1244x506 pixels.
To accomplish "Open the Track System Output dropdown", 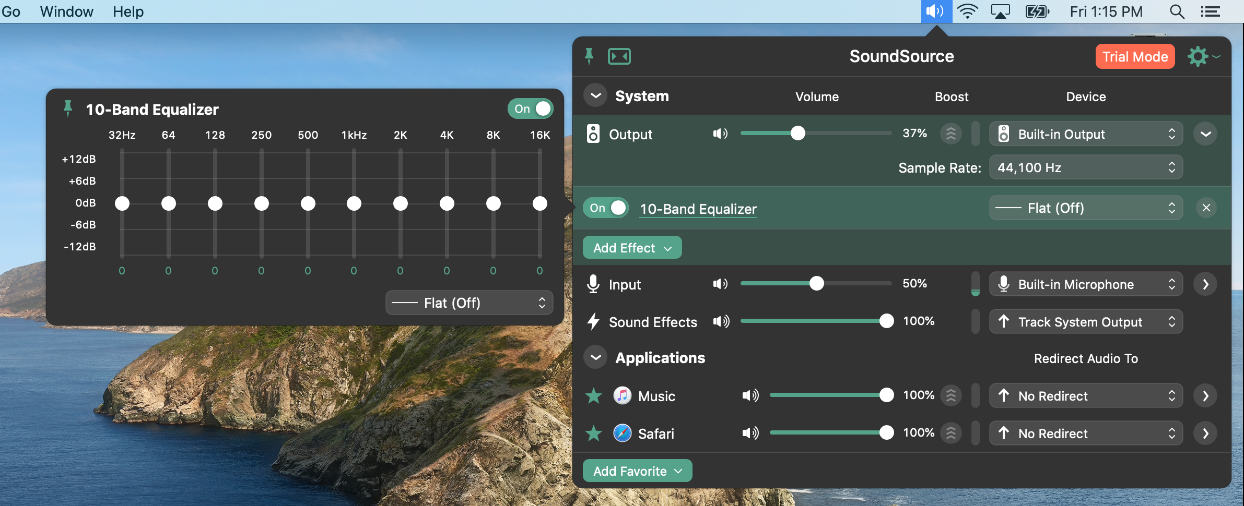I will point(1086,322).
